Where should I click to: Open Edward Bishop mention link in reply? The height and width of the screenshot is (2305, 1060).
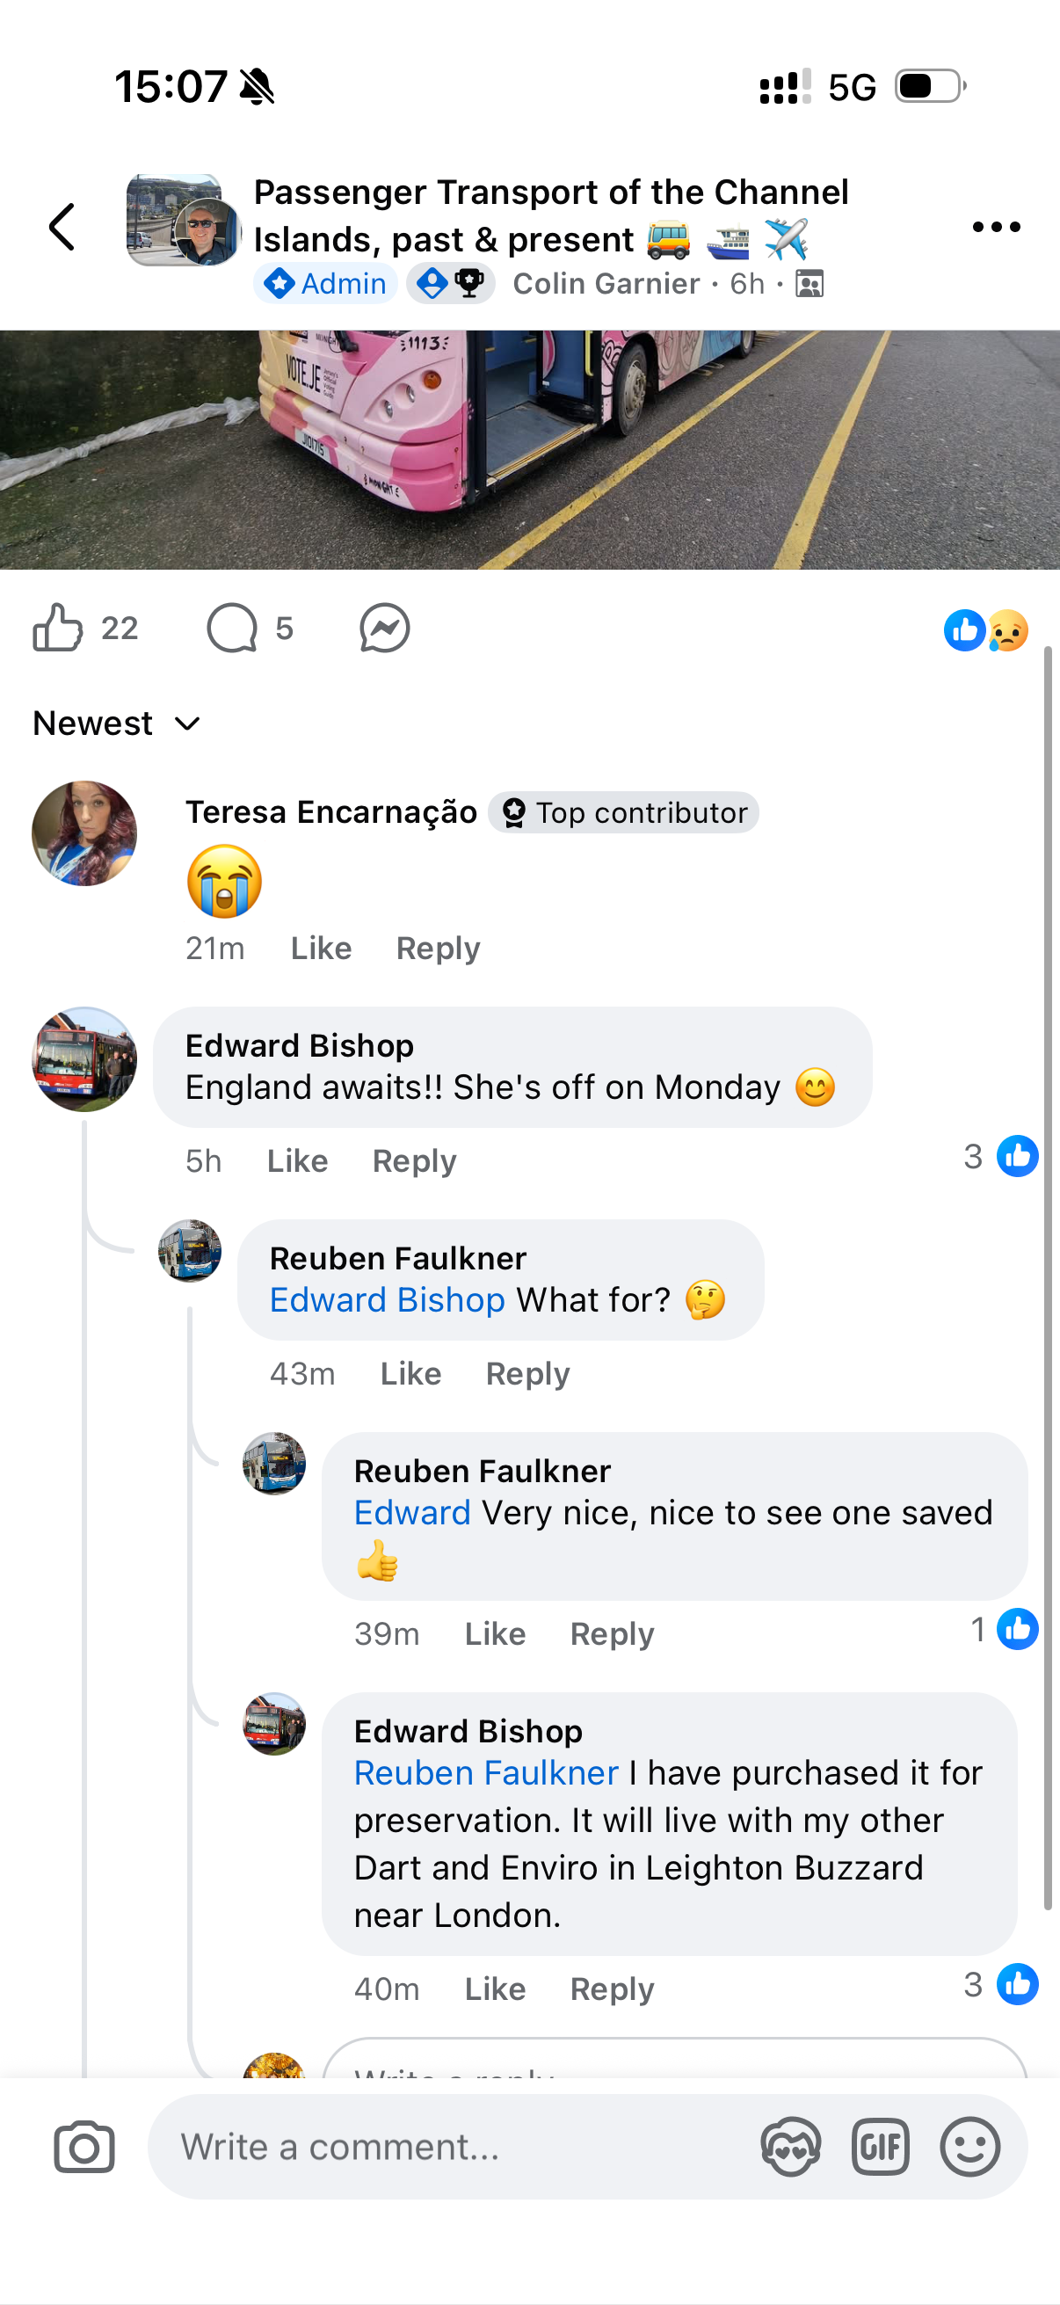388,1299
